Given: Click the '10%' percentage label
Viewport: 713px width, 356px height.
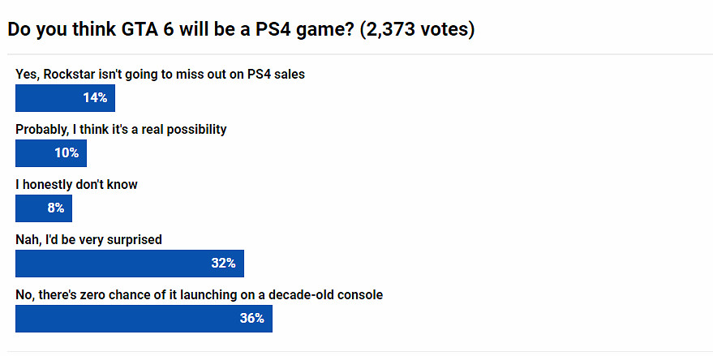Looking at the screenshot, I should point(67,153).
